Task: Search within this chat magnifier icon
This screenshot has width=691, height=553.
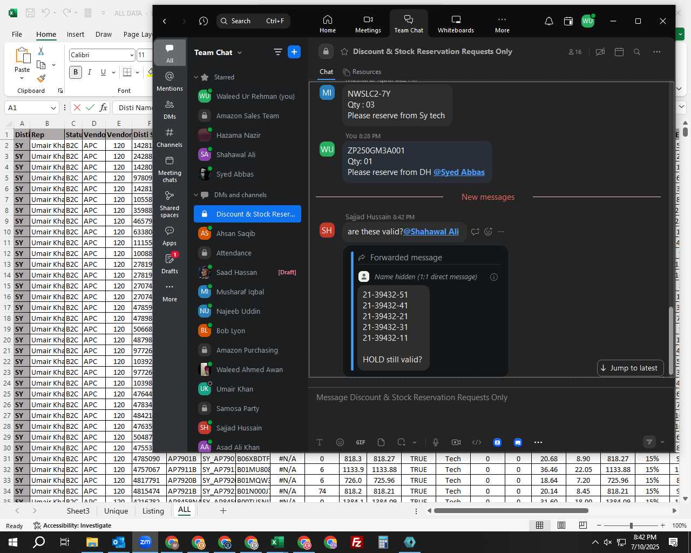Action: tap(637, 52)
